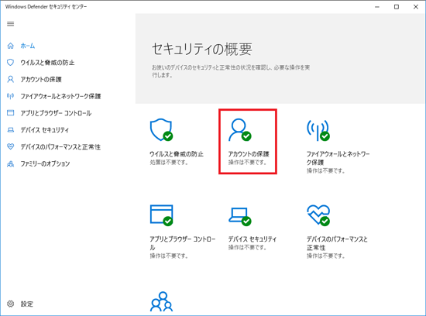Open the large virus protection shield tile icon
This screenshot has width=426, height=316.
click(161, 129)
